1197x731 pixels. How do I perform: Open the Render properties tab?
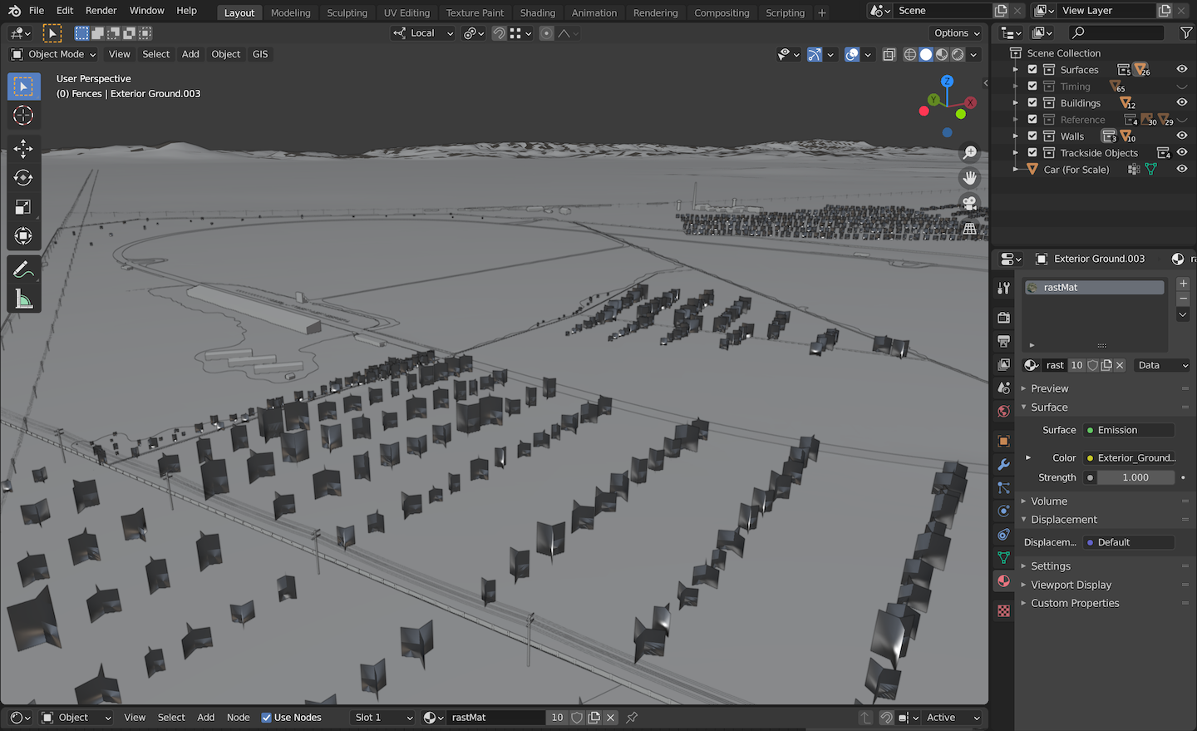pyautogui.click(x=1003, y=318)
